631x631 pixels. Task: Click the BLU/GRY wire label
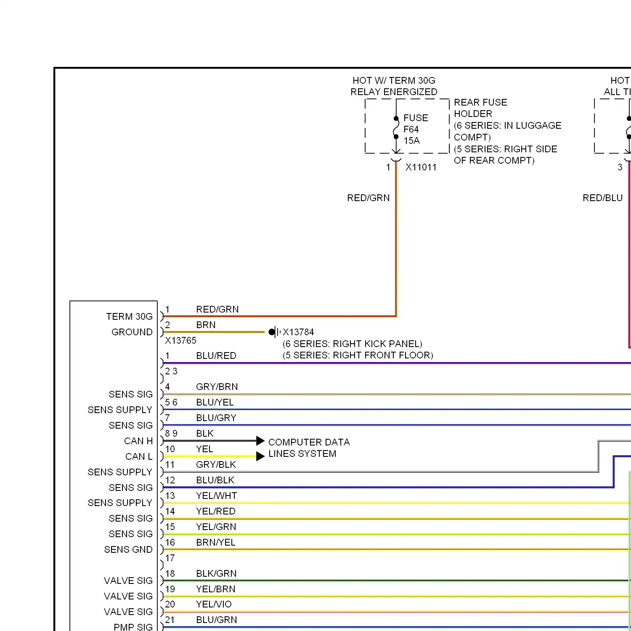pos(216,418)
